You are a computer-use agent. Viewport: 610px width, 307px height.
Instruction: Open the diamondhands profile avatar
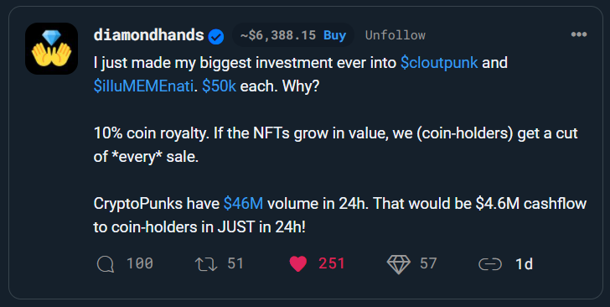click(x=51, y=49)
